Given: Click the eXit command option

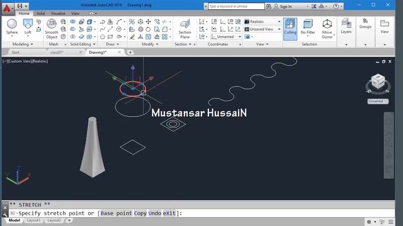Looking at the screenshot, I should click(x=169, y=213).
